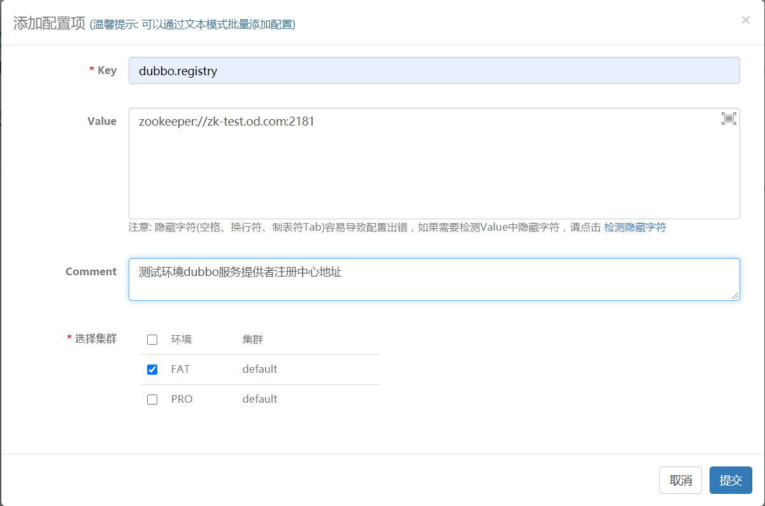Uncheck the FAT environment checkbox

[x=152, y=370]
